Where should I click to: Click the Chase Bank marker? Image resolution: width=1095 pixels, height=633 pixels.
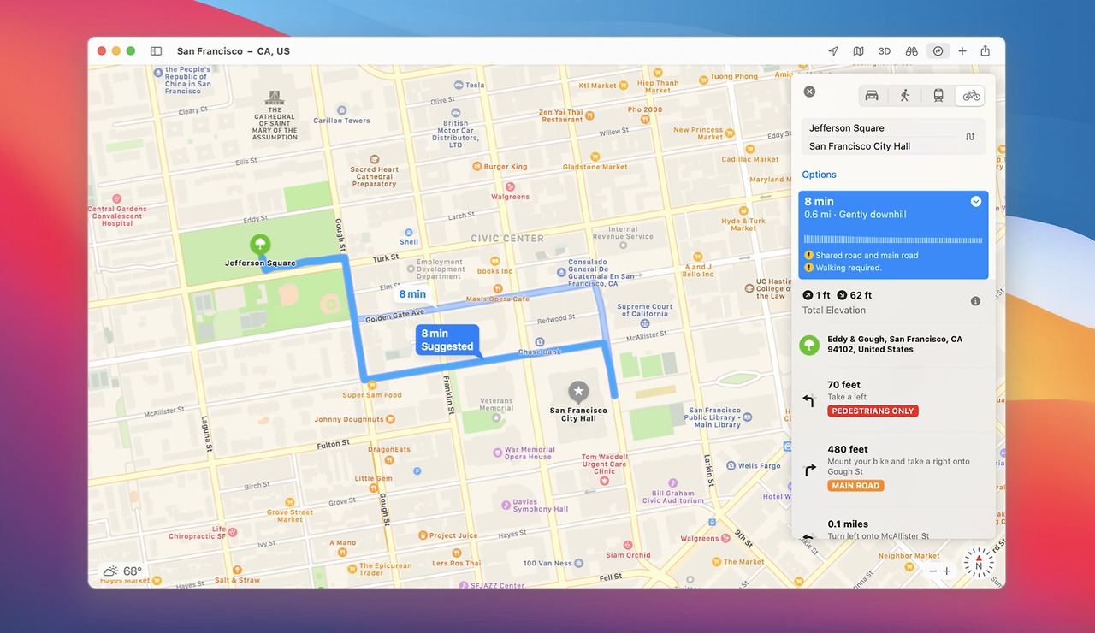coord(539,342)
